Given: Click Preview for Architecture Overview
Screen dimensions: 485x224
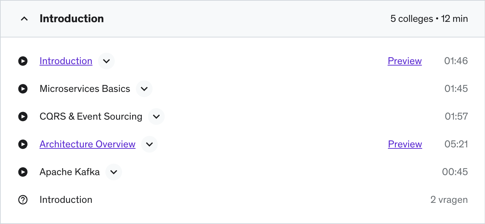Looking at the screenshot, I should pos(405,144).
